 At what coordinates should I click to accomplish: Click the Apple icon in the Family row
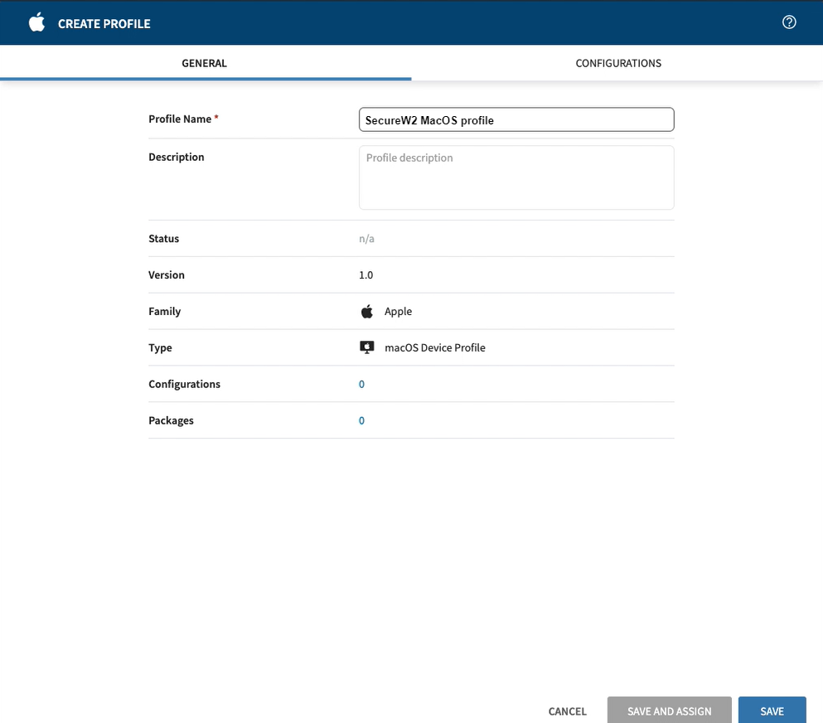point(367,312)
